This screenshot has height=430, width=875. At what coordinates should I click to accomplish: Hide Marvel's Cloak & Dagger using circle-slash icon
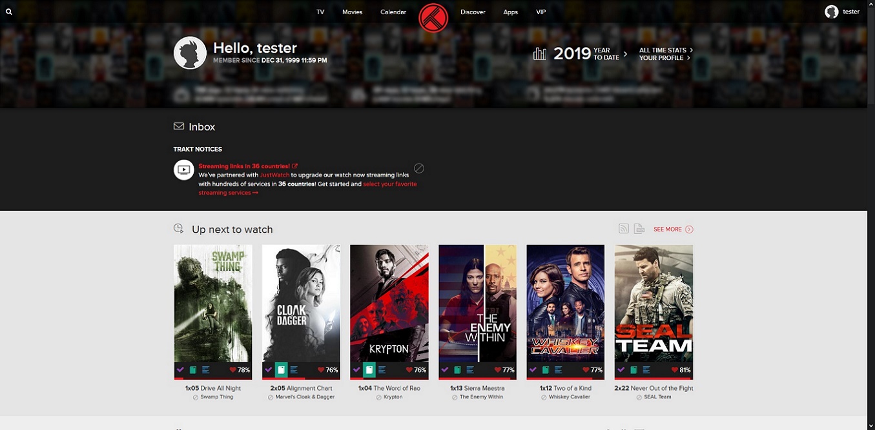(271, 397)
